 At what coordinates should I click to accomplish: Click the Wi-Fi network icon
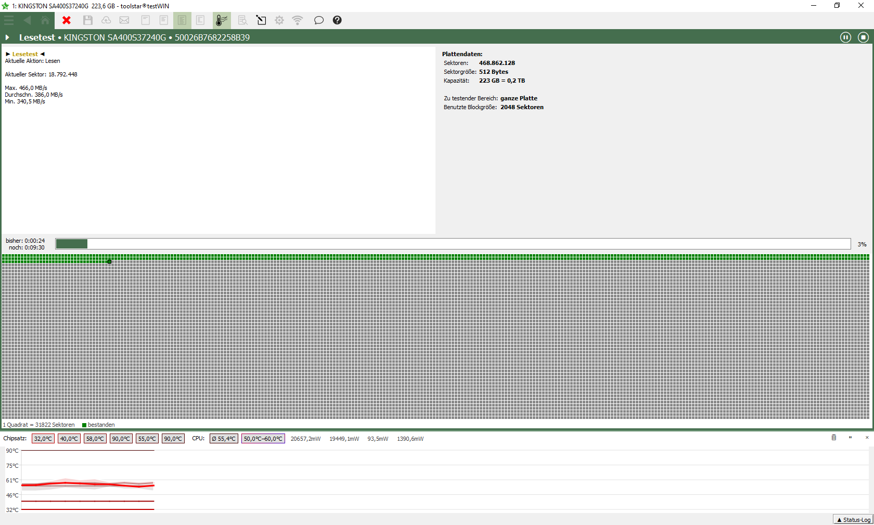click(298, 20)
